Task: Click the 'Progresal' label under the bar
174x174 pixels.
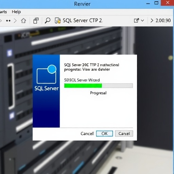Action: [98, 93]
